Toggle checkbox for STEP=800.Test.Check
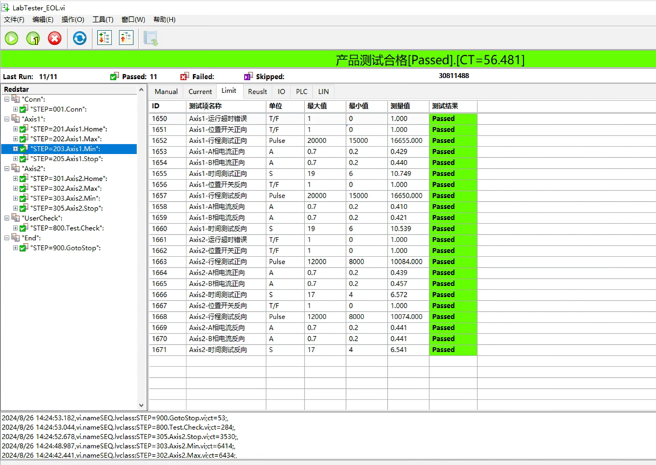 pos(24,227)
